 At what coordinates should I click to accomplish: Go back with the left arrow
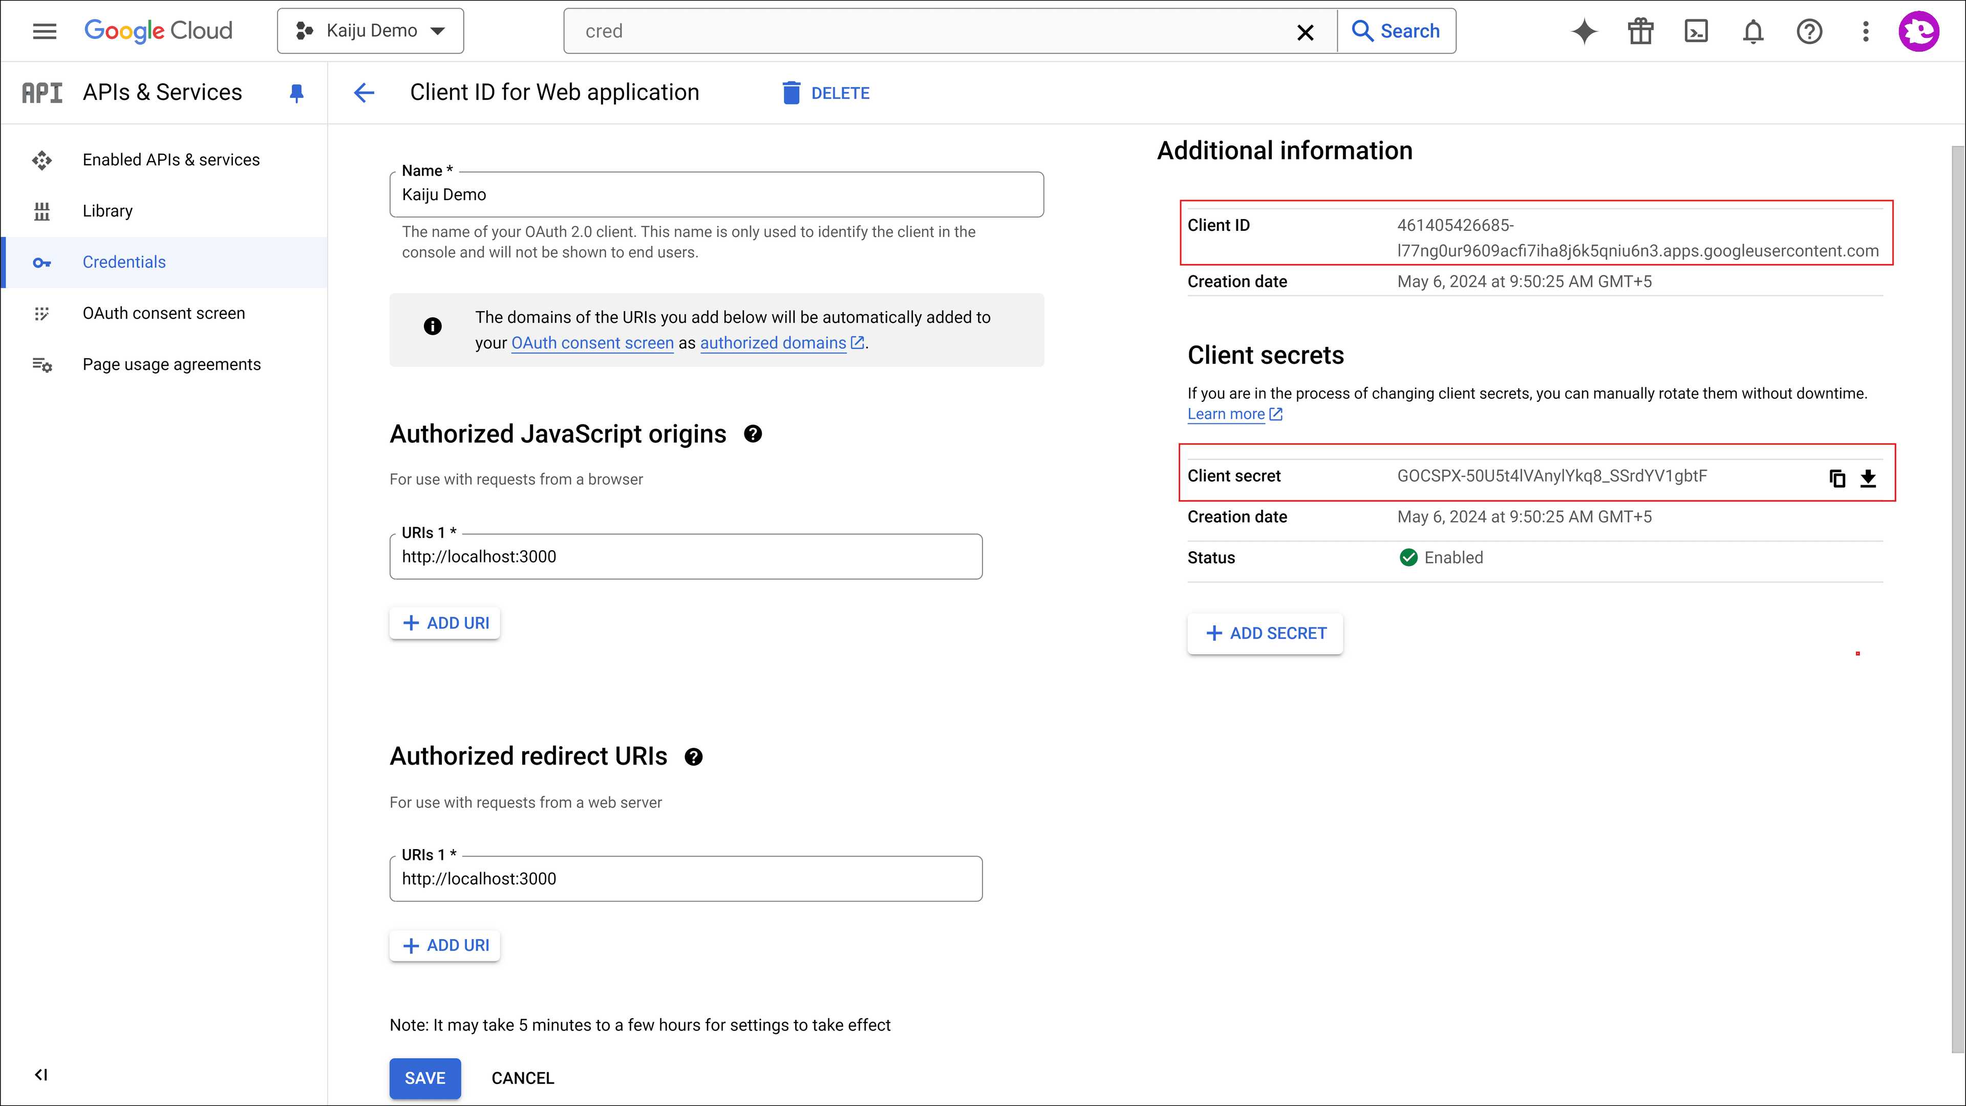364,93
